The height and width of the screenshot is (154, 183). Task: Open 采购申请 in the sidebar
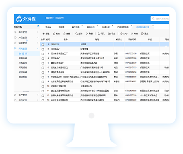[x=23, y=58]
